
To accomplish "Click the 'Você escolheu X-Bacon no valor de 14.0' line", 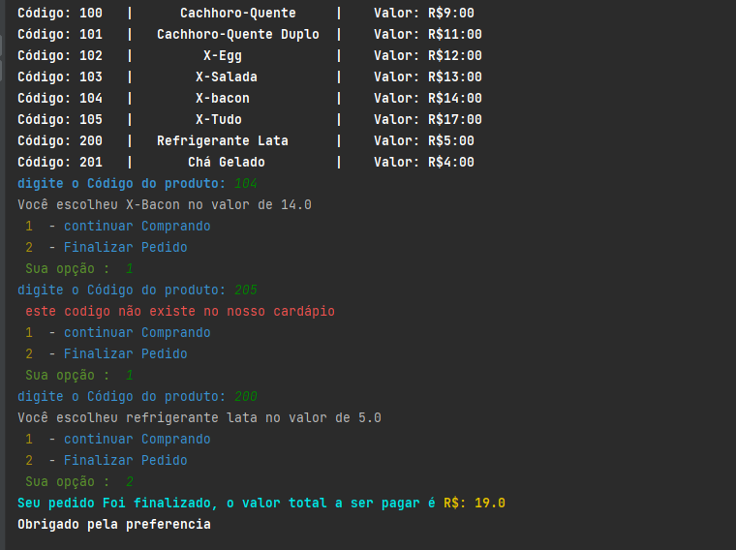I will point(165,205).
